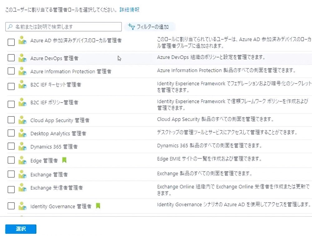Check the Azure DevOps 管理者 checkbox
Image resolution: width=312 pixels, height=236 pixels.
(11, 58)
